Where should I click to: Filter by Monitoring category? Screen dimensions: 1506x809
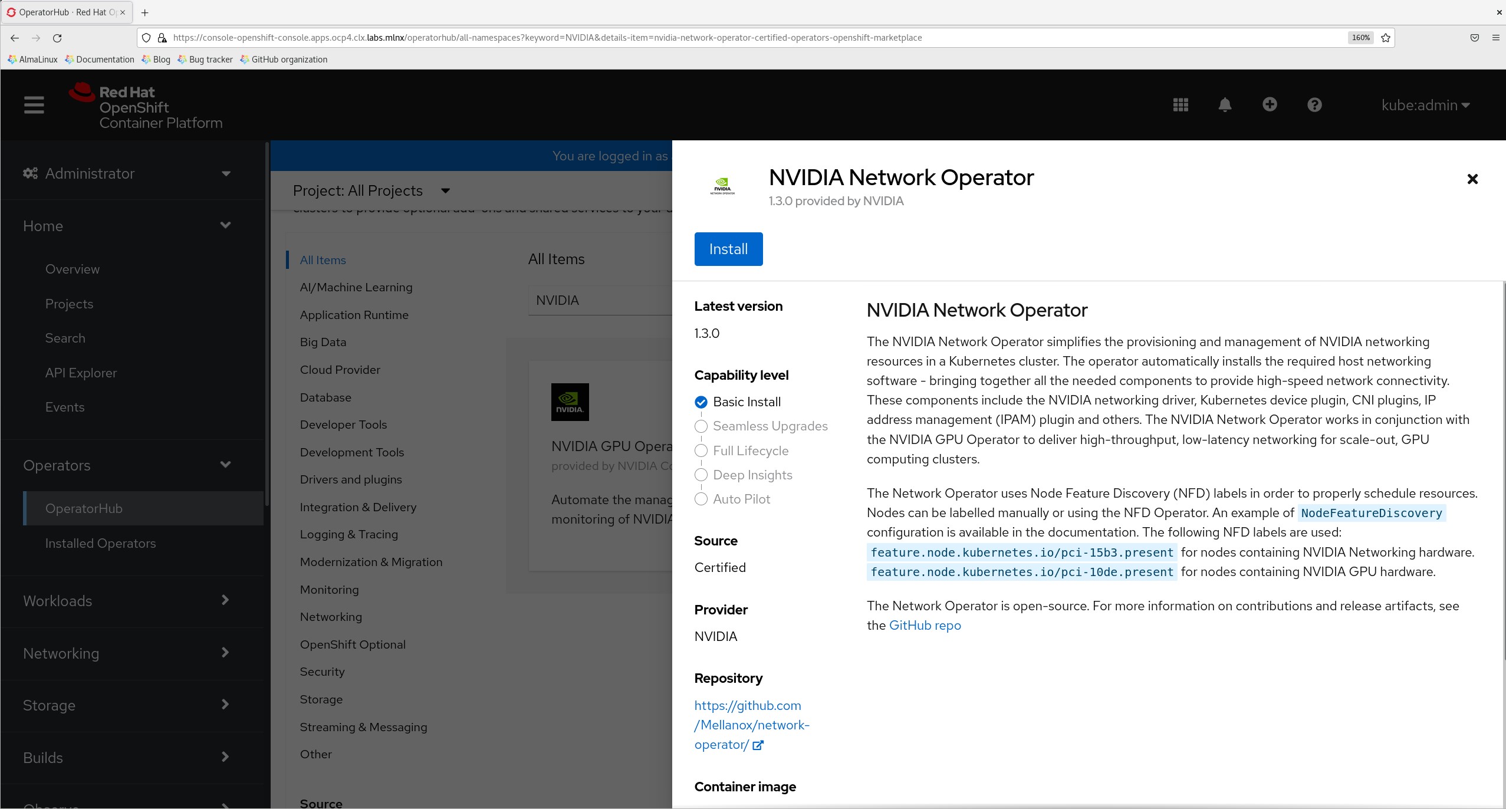(x=329, y=590)
